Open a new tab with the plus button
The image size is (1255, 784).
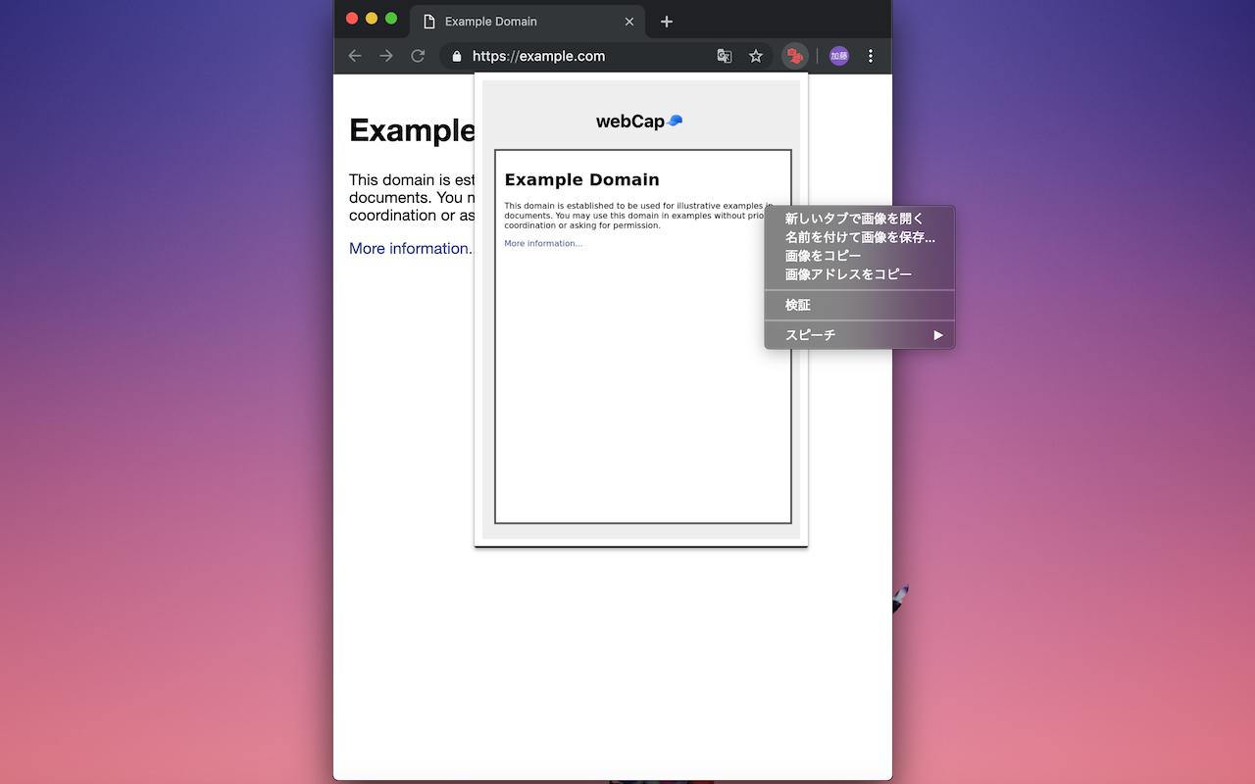[667, 22]
